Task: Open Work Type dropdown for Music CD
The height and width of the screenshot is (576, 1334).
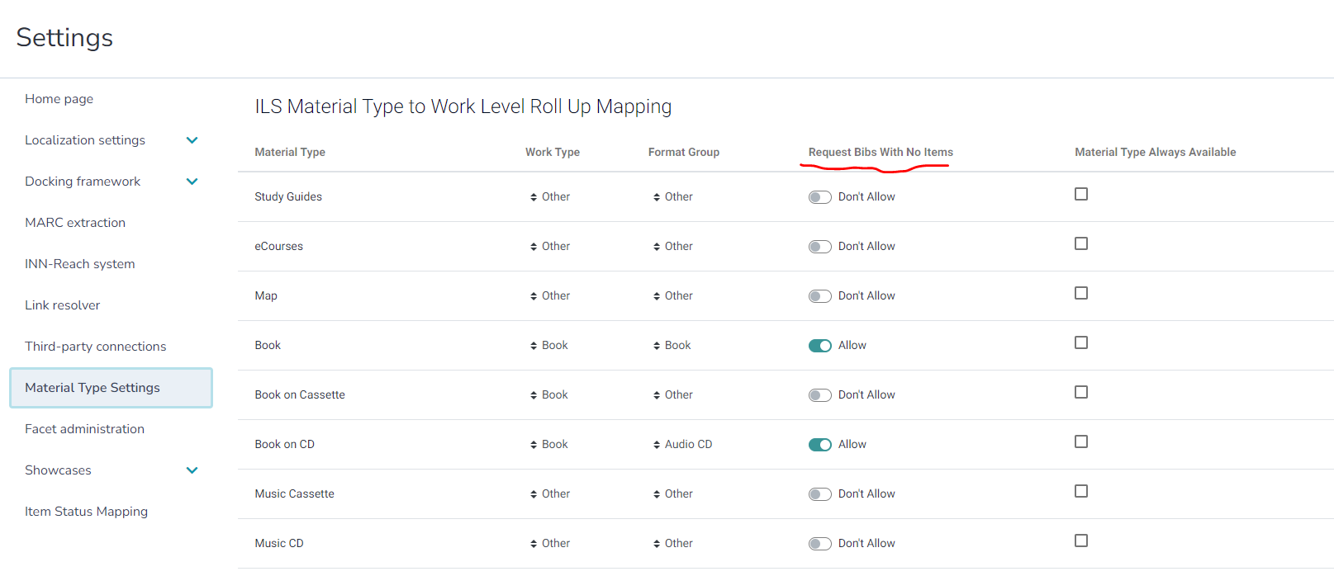Action: coord(550,543)
